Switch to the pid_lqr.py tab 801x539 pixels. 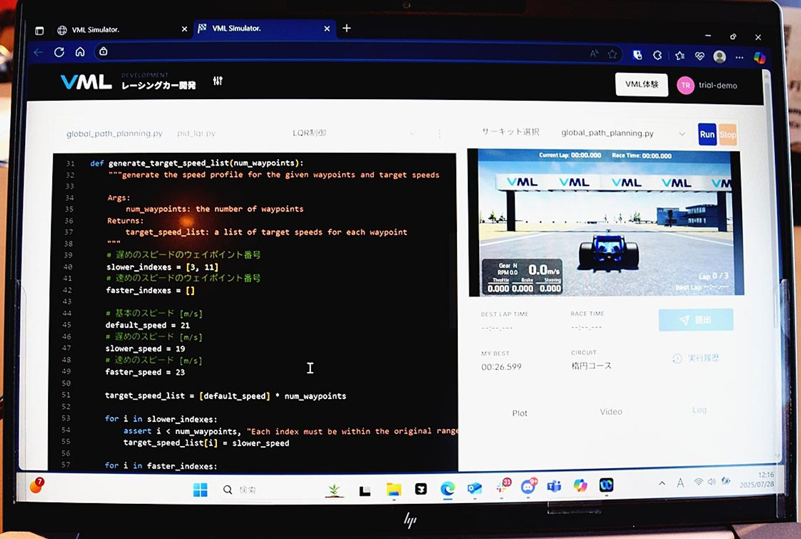(x=196, y=133)
